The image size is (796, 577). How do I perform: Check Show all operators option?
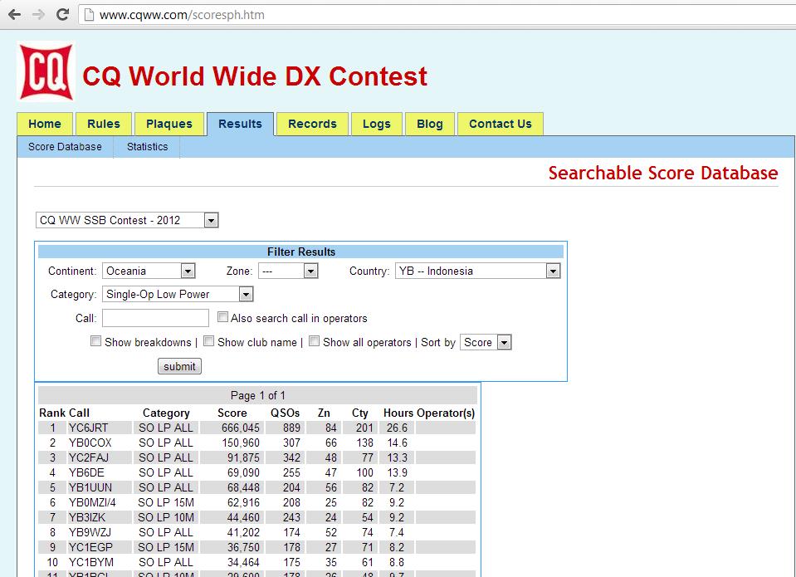[x=314, y=341]
